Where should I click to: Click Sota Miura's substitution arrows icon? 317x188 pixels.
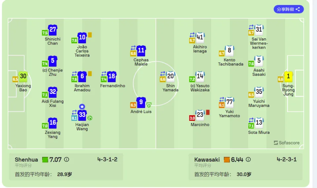pyautogui.click(x=251, y=120)
